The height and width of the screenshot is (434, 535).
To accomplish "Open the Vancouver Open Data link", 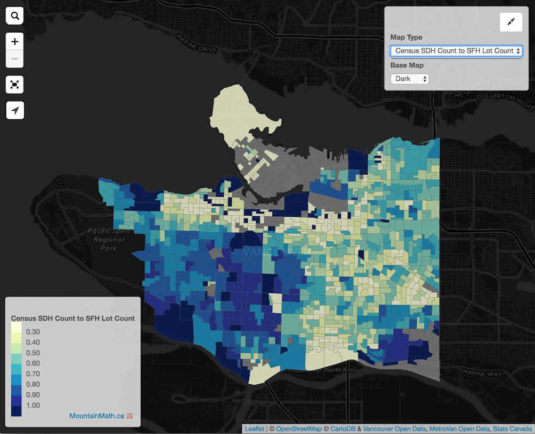I will click(x=394, y=429).
